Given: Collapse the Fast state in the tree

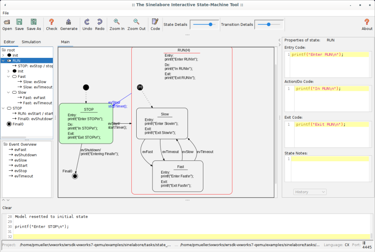Looking at the screenshot, I should [x=9, y=77].
